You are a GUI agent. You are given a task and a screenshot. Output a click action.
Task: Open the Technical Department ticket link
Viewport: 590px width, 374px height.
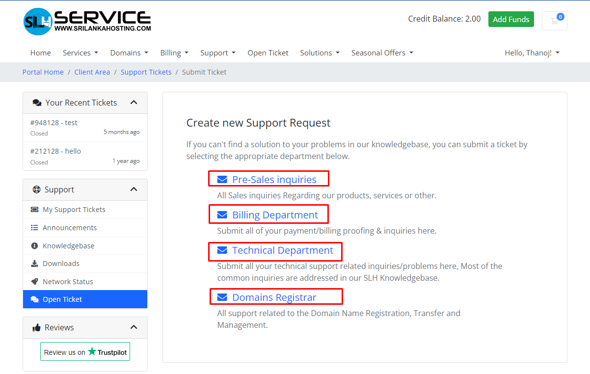tap(282, 250)
